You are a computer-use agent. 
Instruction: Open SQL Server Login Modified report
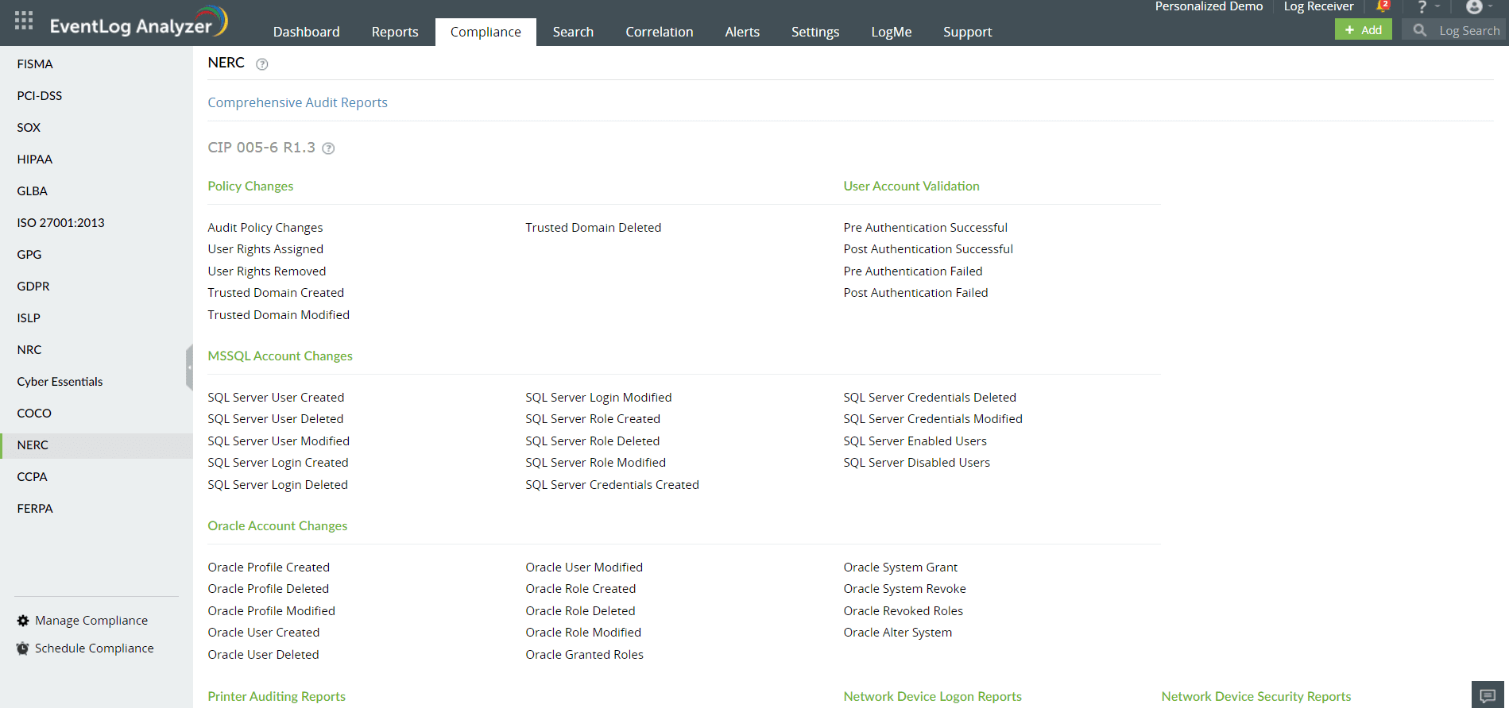598,398
